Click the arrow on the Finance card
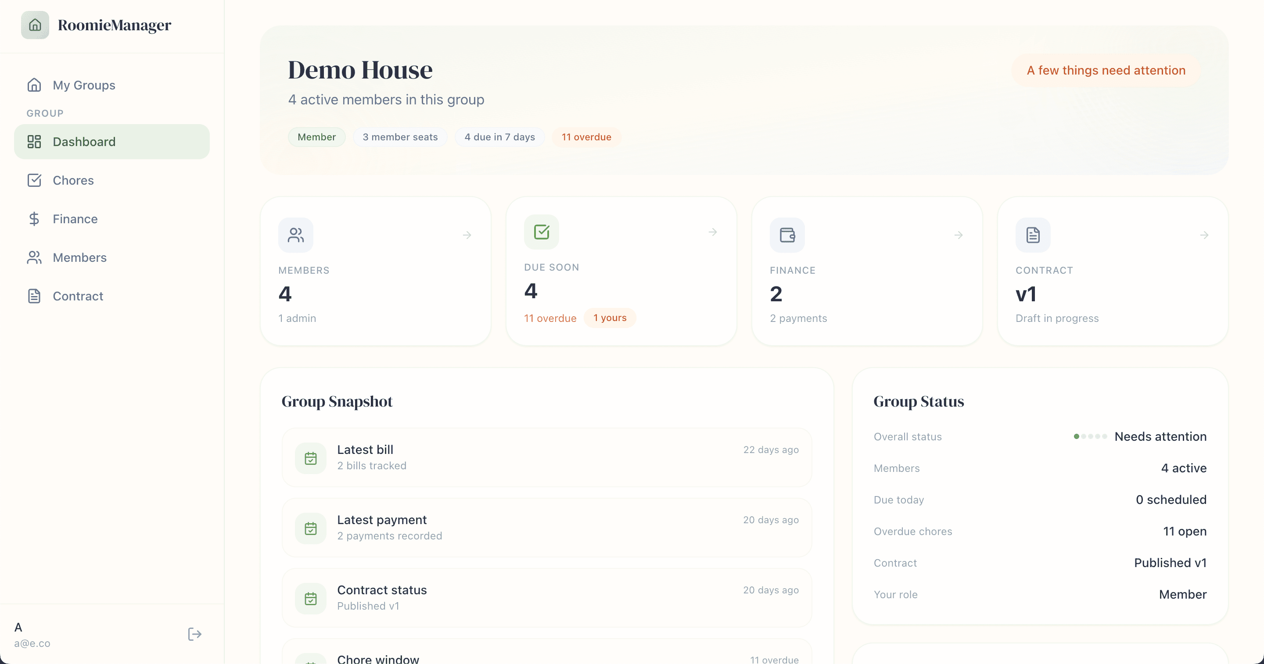1264x664 pixels. coord(959,235)
